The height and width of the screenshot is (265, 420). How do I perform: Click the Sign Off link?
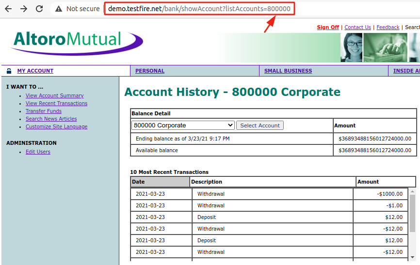(x=328, y=27)
